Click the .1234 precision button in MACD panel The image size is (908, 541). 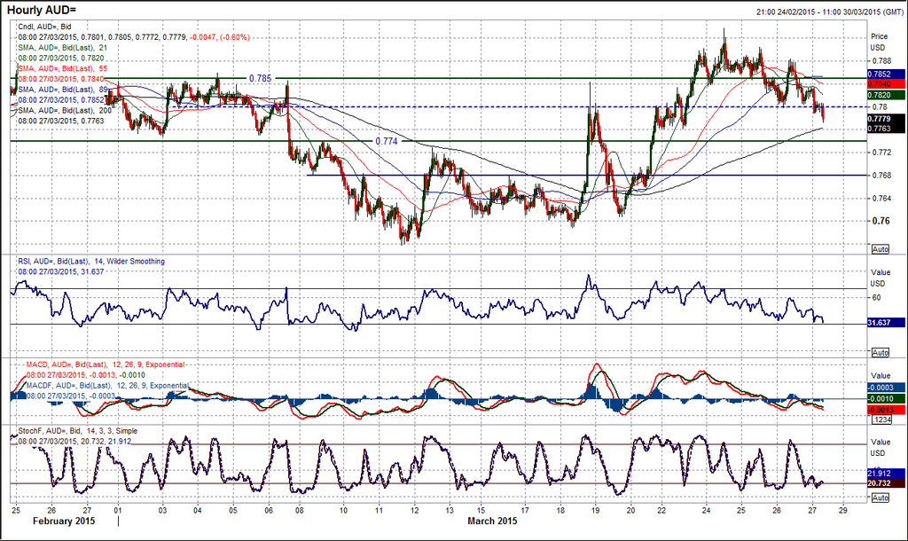tap(882, 419)
